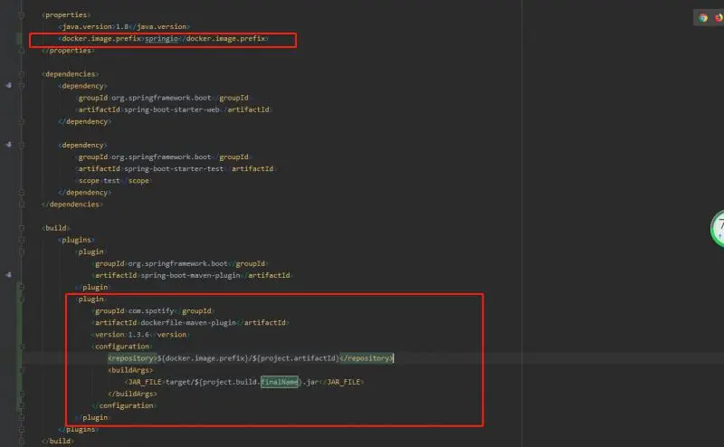Image resolution: width=724 pixels, height=447 pixels.
Task: Click artifactId spring-boot-starter-web text
Action: [x=174, y=109]
